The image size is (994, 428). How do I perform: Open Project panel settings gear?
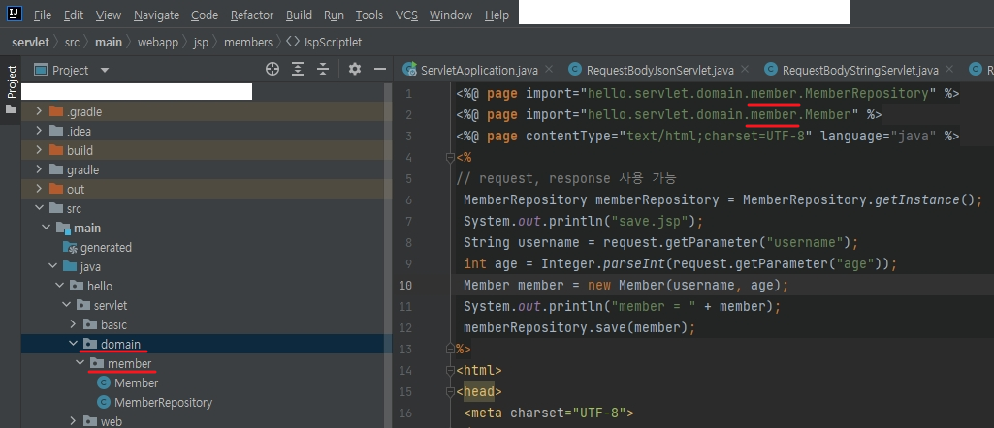[x=355, y=70]
